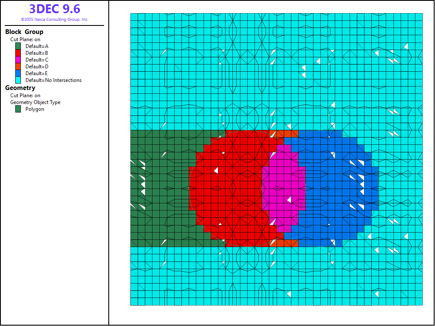Select the magenta block region in the plot

point(282,187)
